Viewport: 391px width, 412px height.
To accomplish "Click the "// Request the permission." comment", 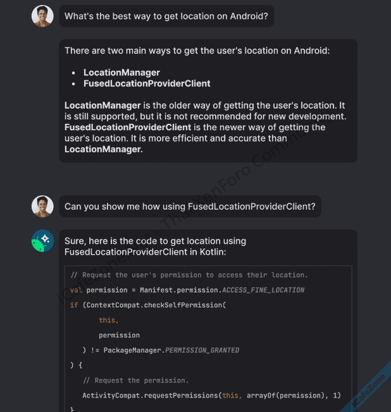I will click(135, 380).
